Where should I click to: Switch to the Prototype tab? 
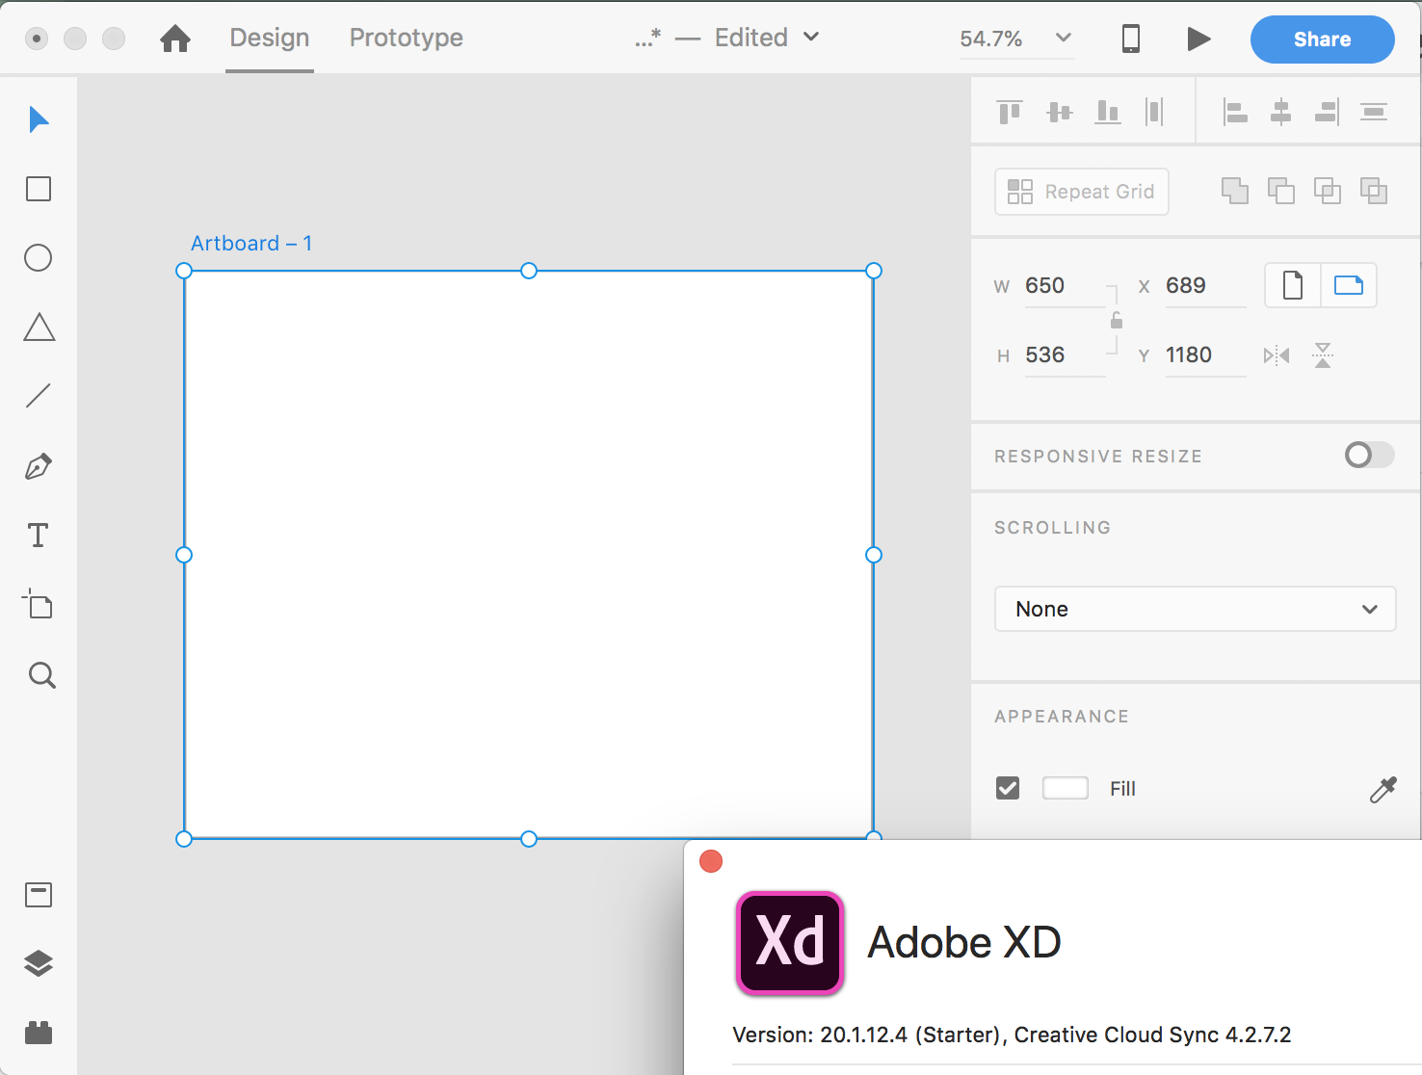407,38
